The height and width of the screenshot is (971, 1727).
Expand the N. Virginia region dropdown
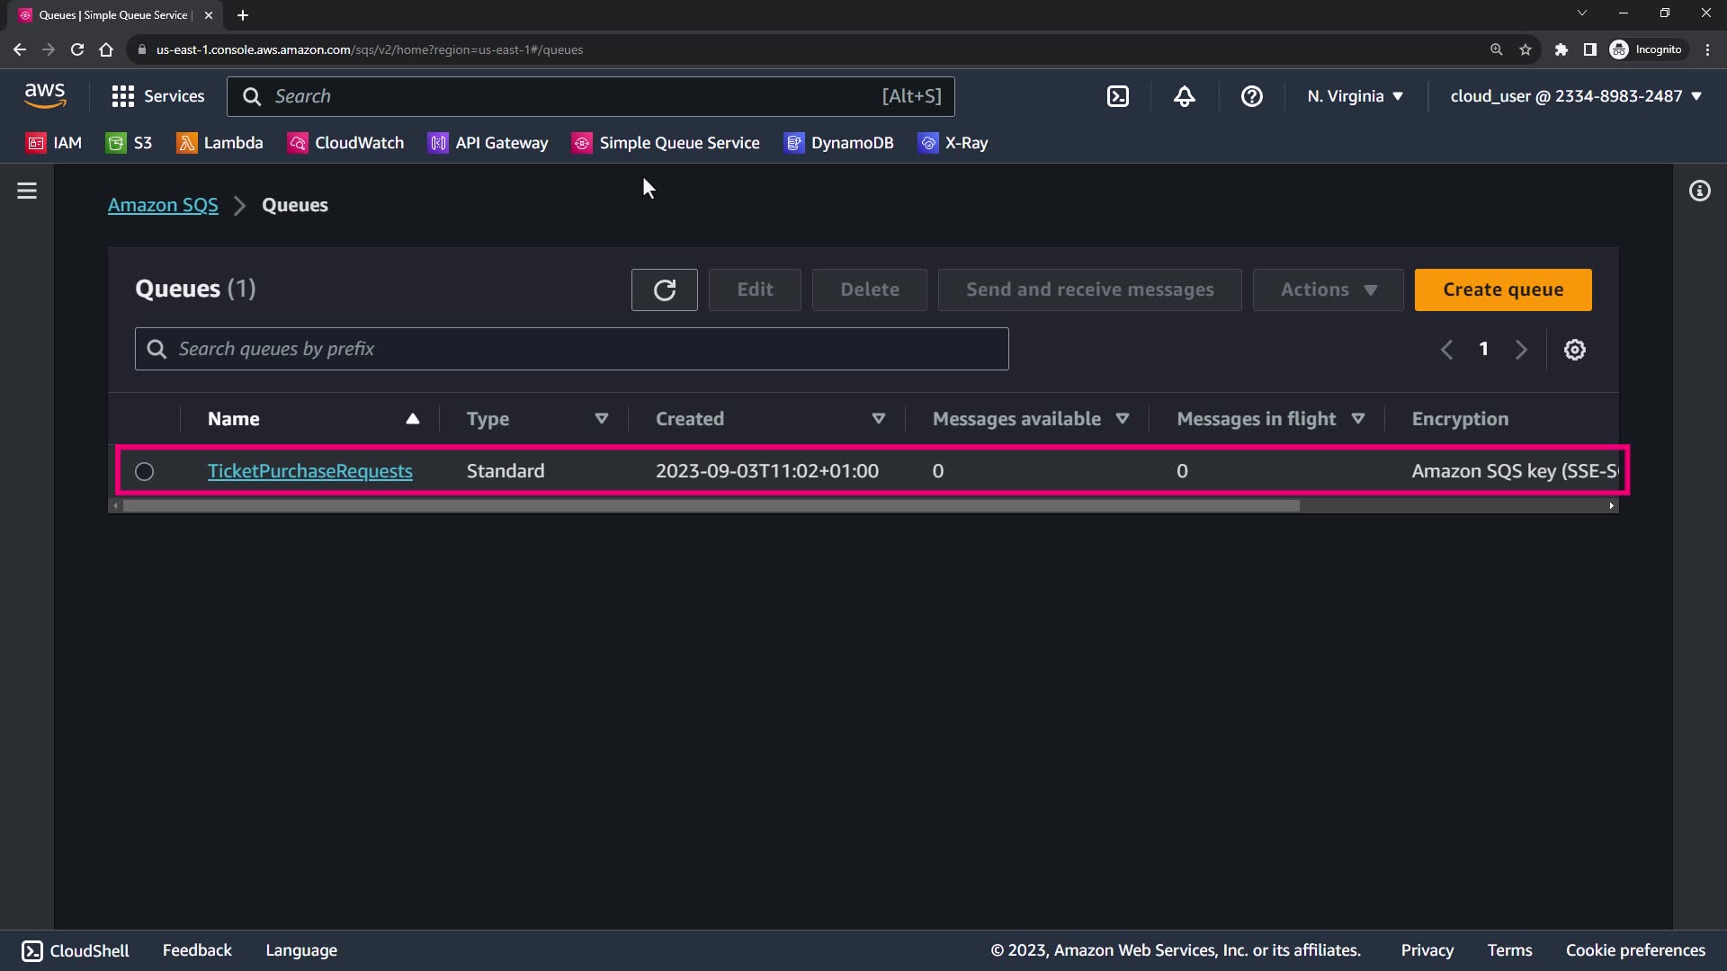[x=1355, y=96]
